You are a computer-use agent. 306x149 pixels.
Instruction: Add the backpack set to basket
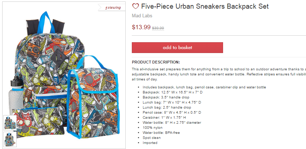[x=177, y=48]
